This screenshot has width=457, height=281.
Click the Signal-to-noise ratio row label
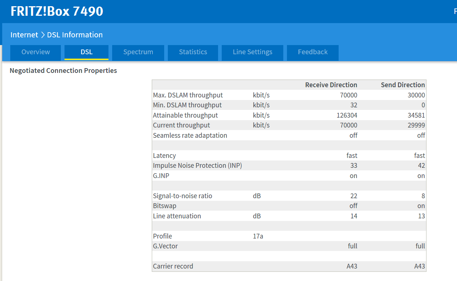pos(183,196)
